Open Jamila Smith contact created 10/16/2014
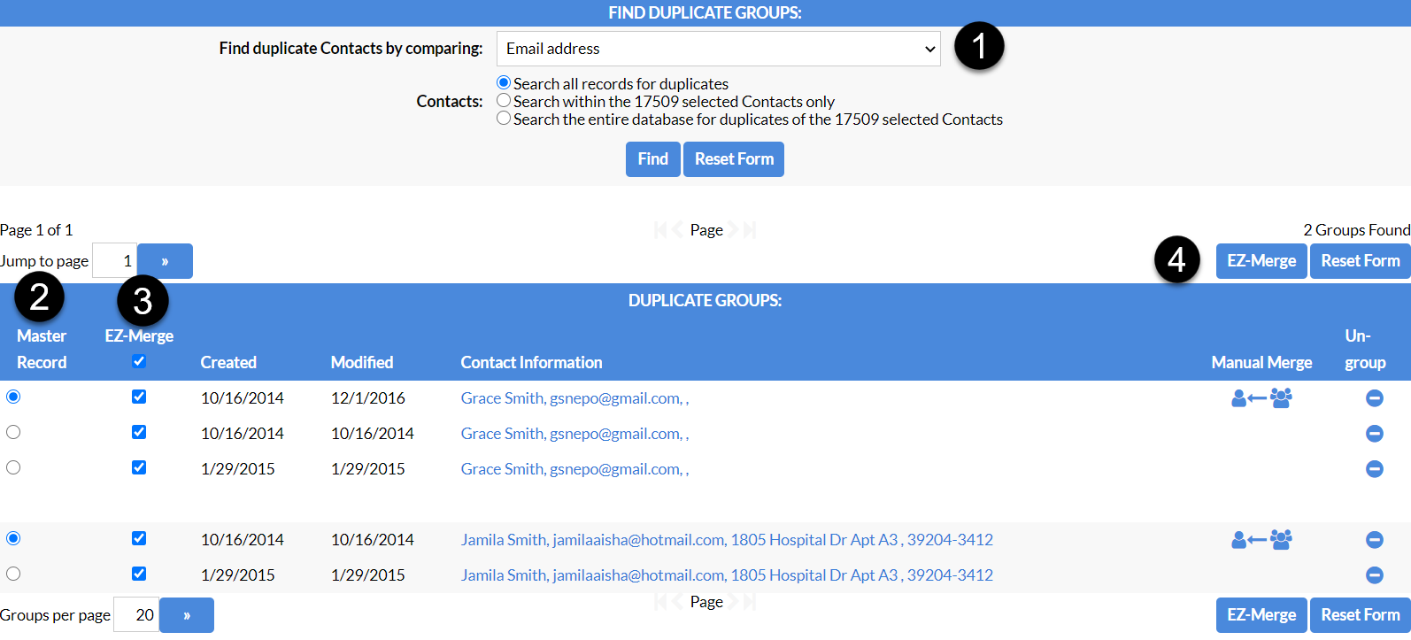Screen dimensions: 1411x640 point(727,540)
